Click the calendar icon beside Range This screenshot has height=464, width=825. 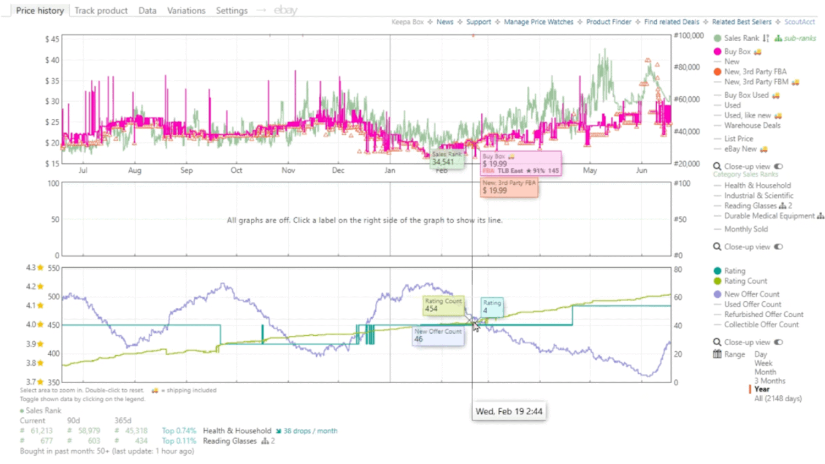click(x=717, y=355)
